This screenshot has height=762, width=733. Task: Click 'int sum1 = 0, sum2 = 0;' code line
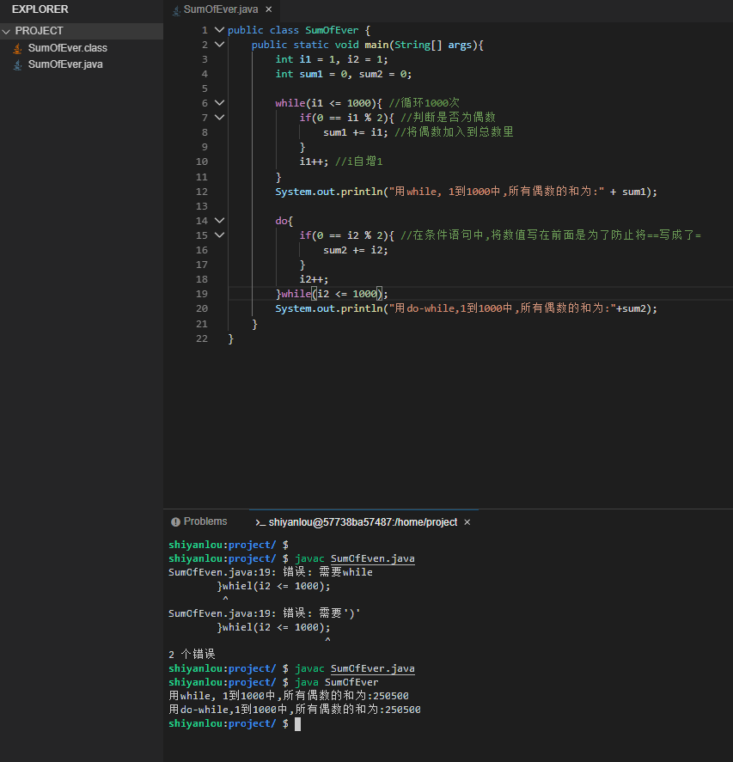tap(344, 75)
